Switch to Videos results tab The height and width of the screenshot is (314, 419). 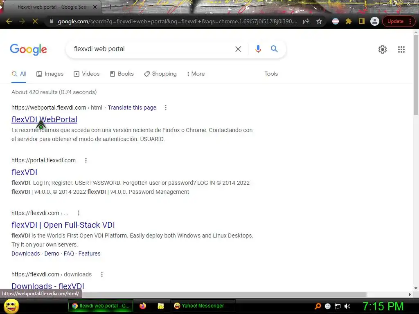pos(87,74)
